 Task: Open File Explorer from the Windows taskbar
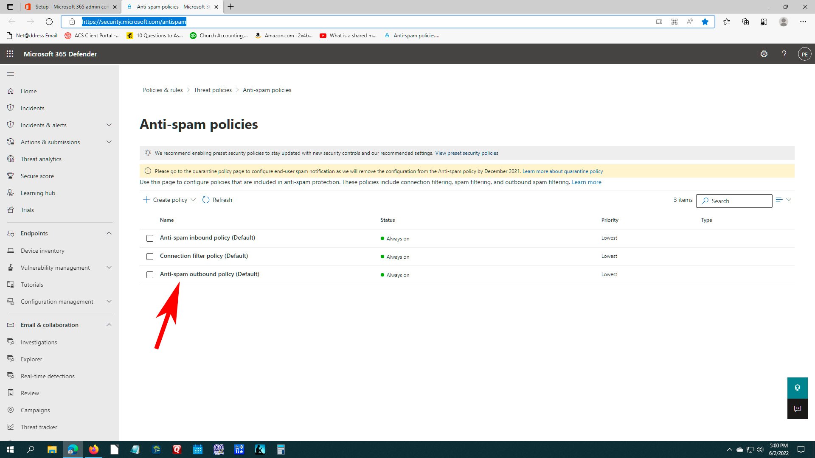(x=52, y=450)
